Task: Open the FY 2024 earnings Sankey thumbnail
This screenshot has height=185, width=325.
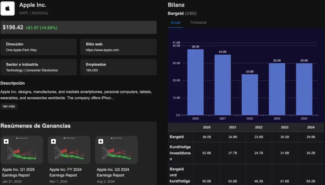Action: coord(69,150)
